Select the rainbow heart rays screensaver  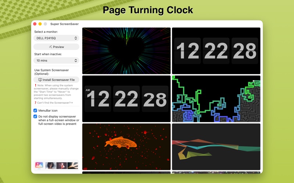pos(126,51)
